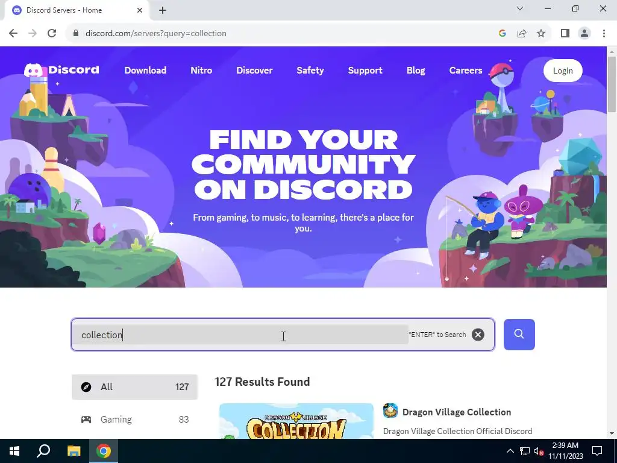The image size is (617, 463).
Task: Share this page using the share icon
Action: click(522, 34)
